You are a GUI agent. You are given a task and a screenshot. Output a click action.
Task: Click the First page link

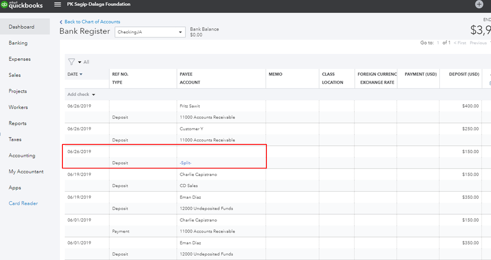(x=461, y=43)
